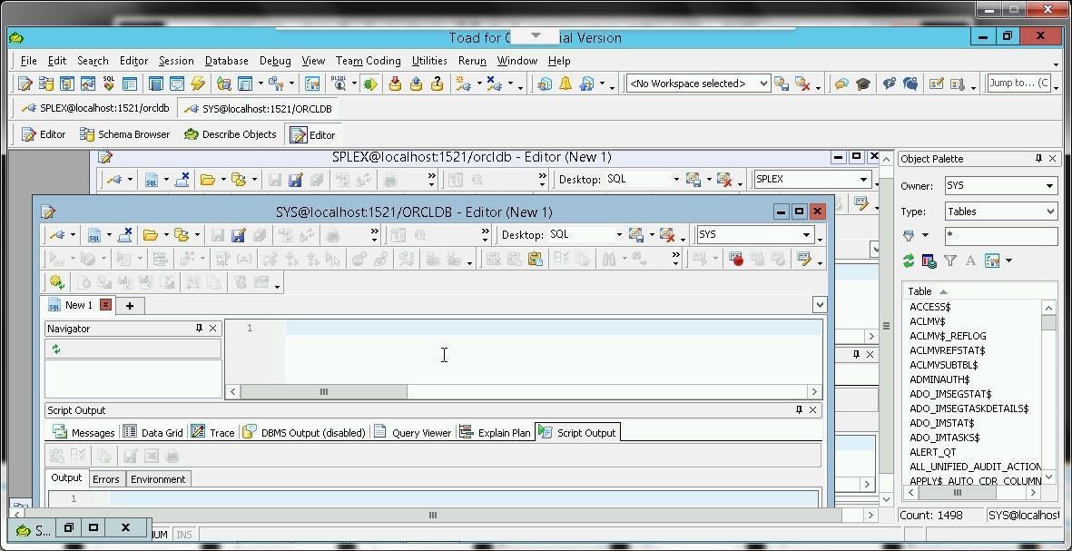Open the dropdown arrow next to New Connection icon
The width and height of the screenshot is (1072, 551).
(x=479, y=84)
